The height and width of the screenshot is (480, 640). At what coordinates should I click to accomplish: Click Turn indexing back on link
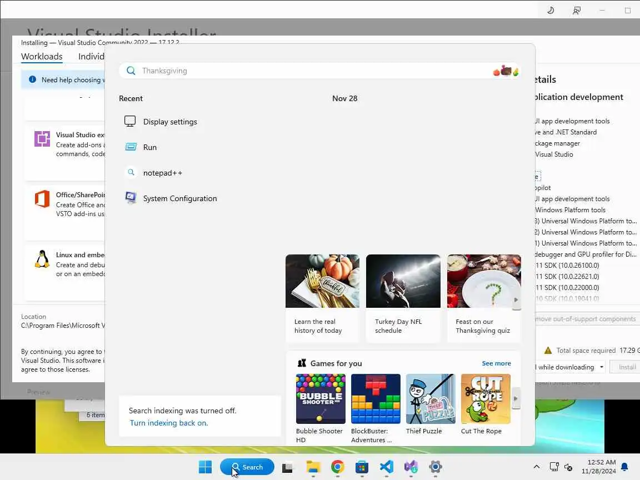pos(168,423)
